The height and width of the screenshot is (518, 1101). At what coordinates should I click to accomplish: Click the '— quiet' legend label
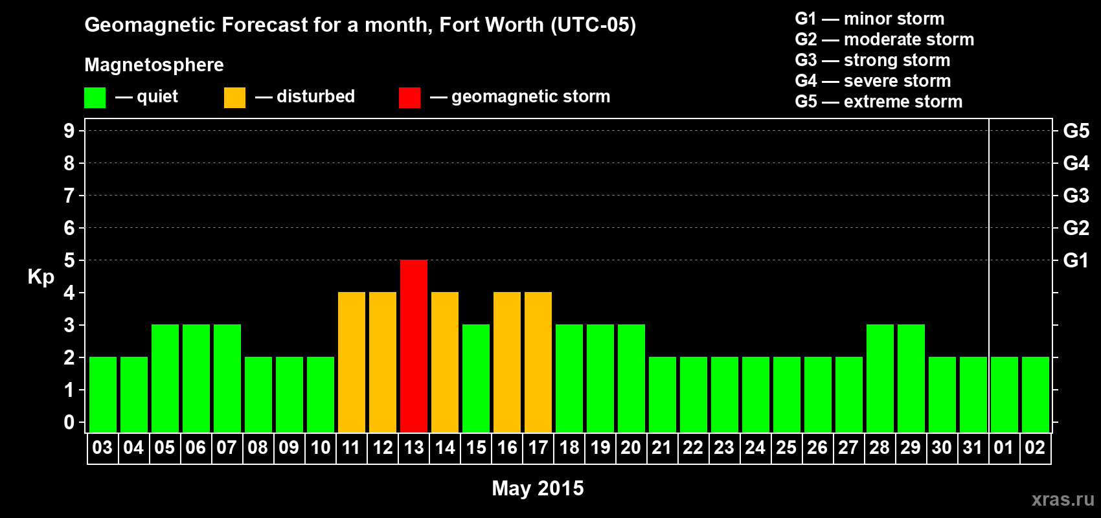coord(146,97)
